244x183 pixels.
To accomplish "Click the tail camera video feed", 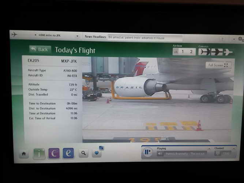I will coord(158,100).
